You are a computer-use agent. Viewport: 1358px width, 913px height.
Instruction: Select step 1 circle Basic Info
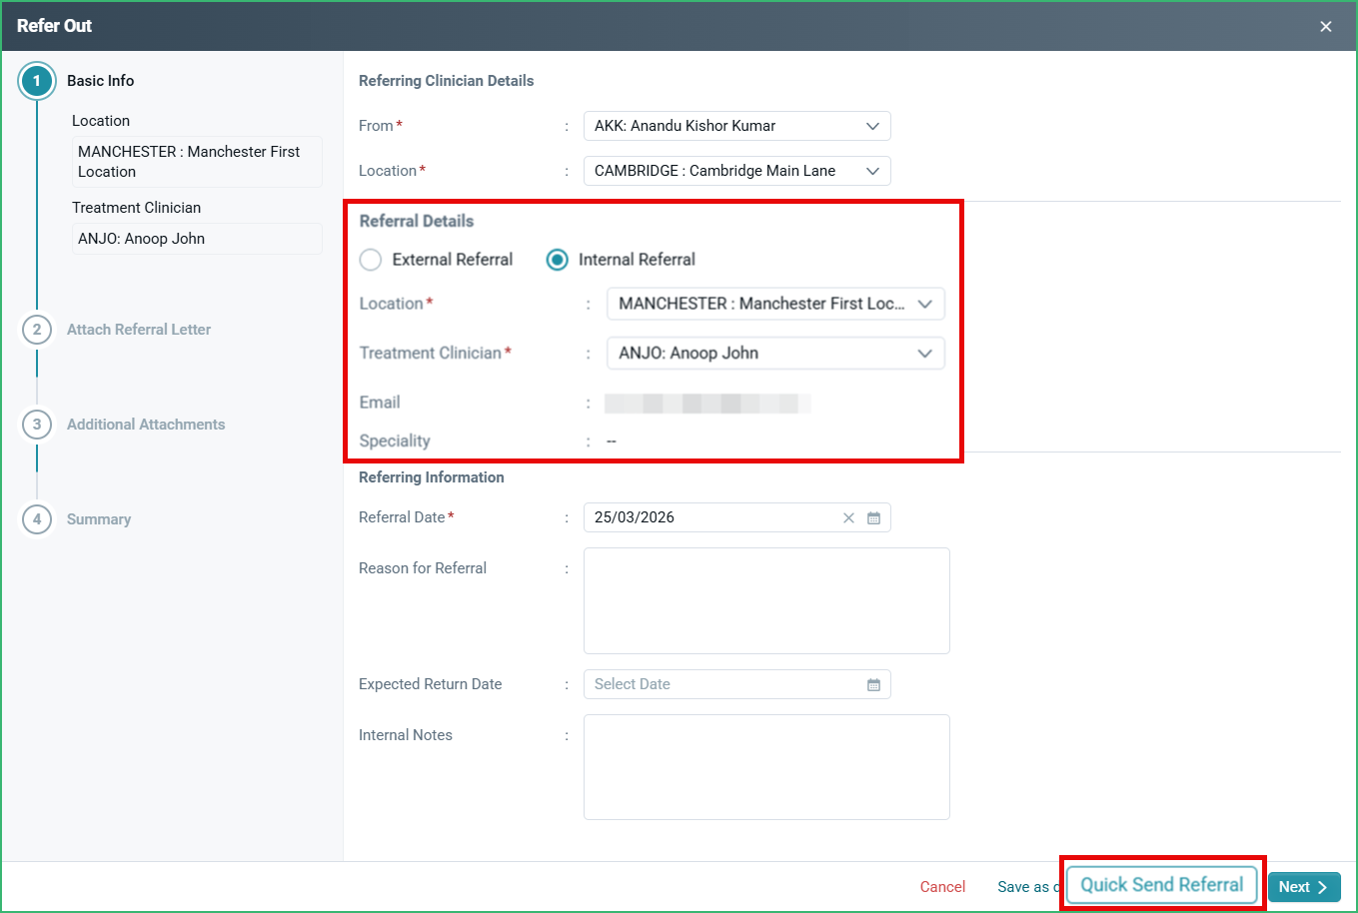pos(37,81)
